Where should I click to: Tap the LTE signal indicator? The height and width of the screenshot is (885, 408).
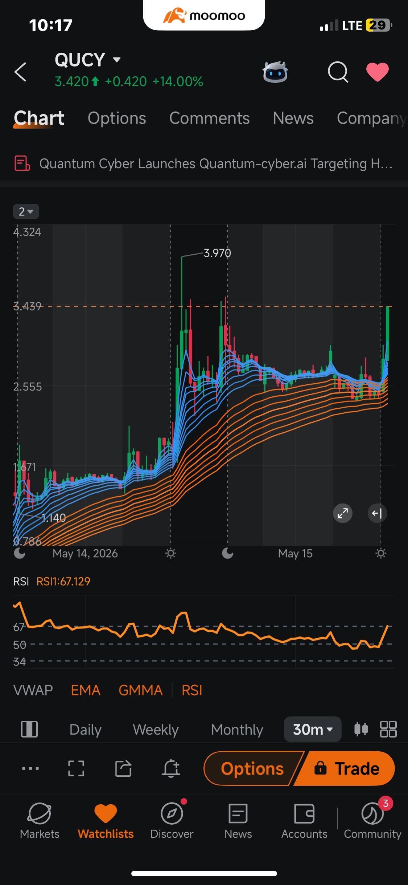(341, 25)
